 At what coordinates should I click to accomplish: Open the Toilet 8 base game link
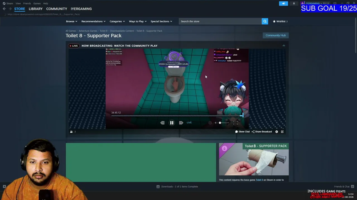(259, 180)
